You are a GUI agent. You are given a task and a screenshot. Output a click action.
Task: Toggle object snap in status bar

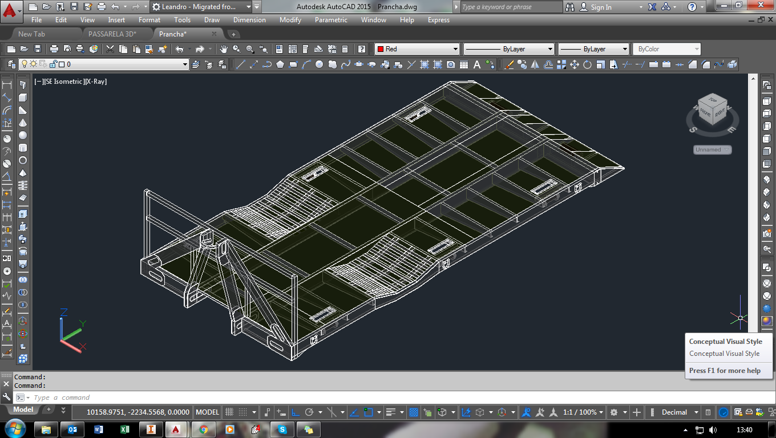(369, 412)
